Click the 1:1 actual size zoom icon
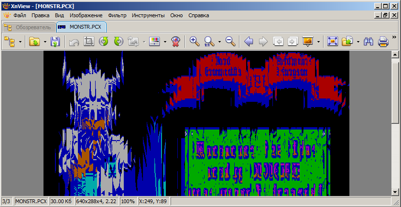 coord(209,41)
